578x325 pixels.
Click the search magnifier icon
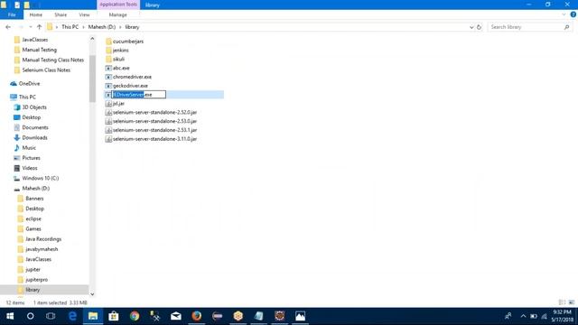coord(566,27)
